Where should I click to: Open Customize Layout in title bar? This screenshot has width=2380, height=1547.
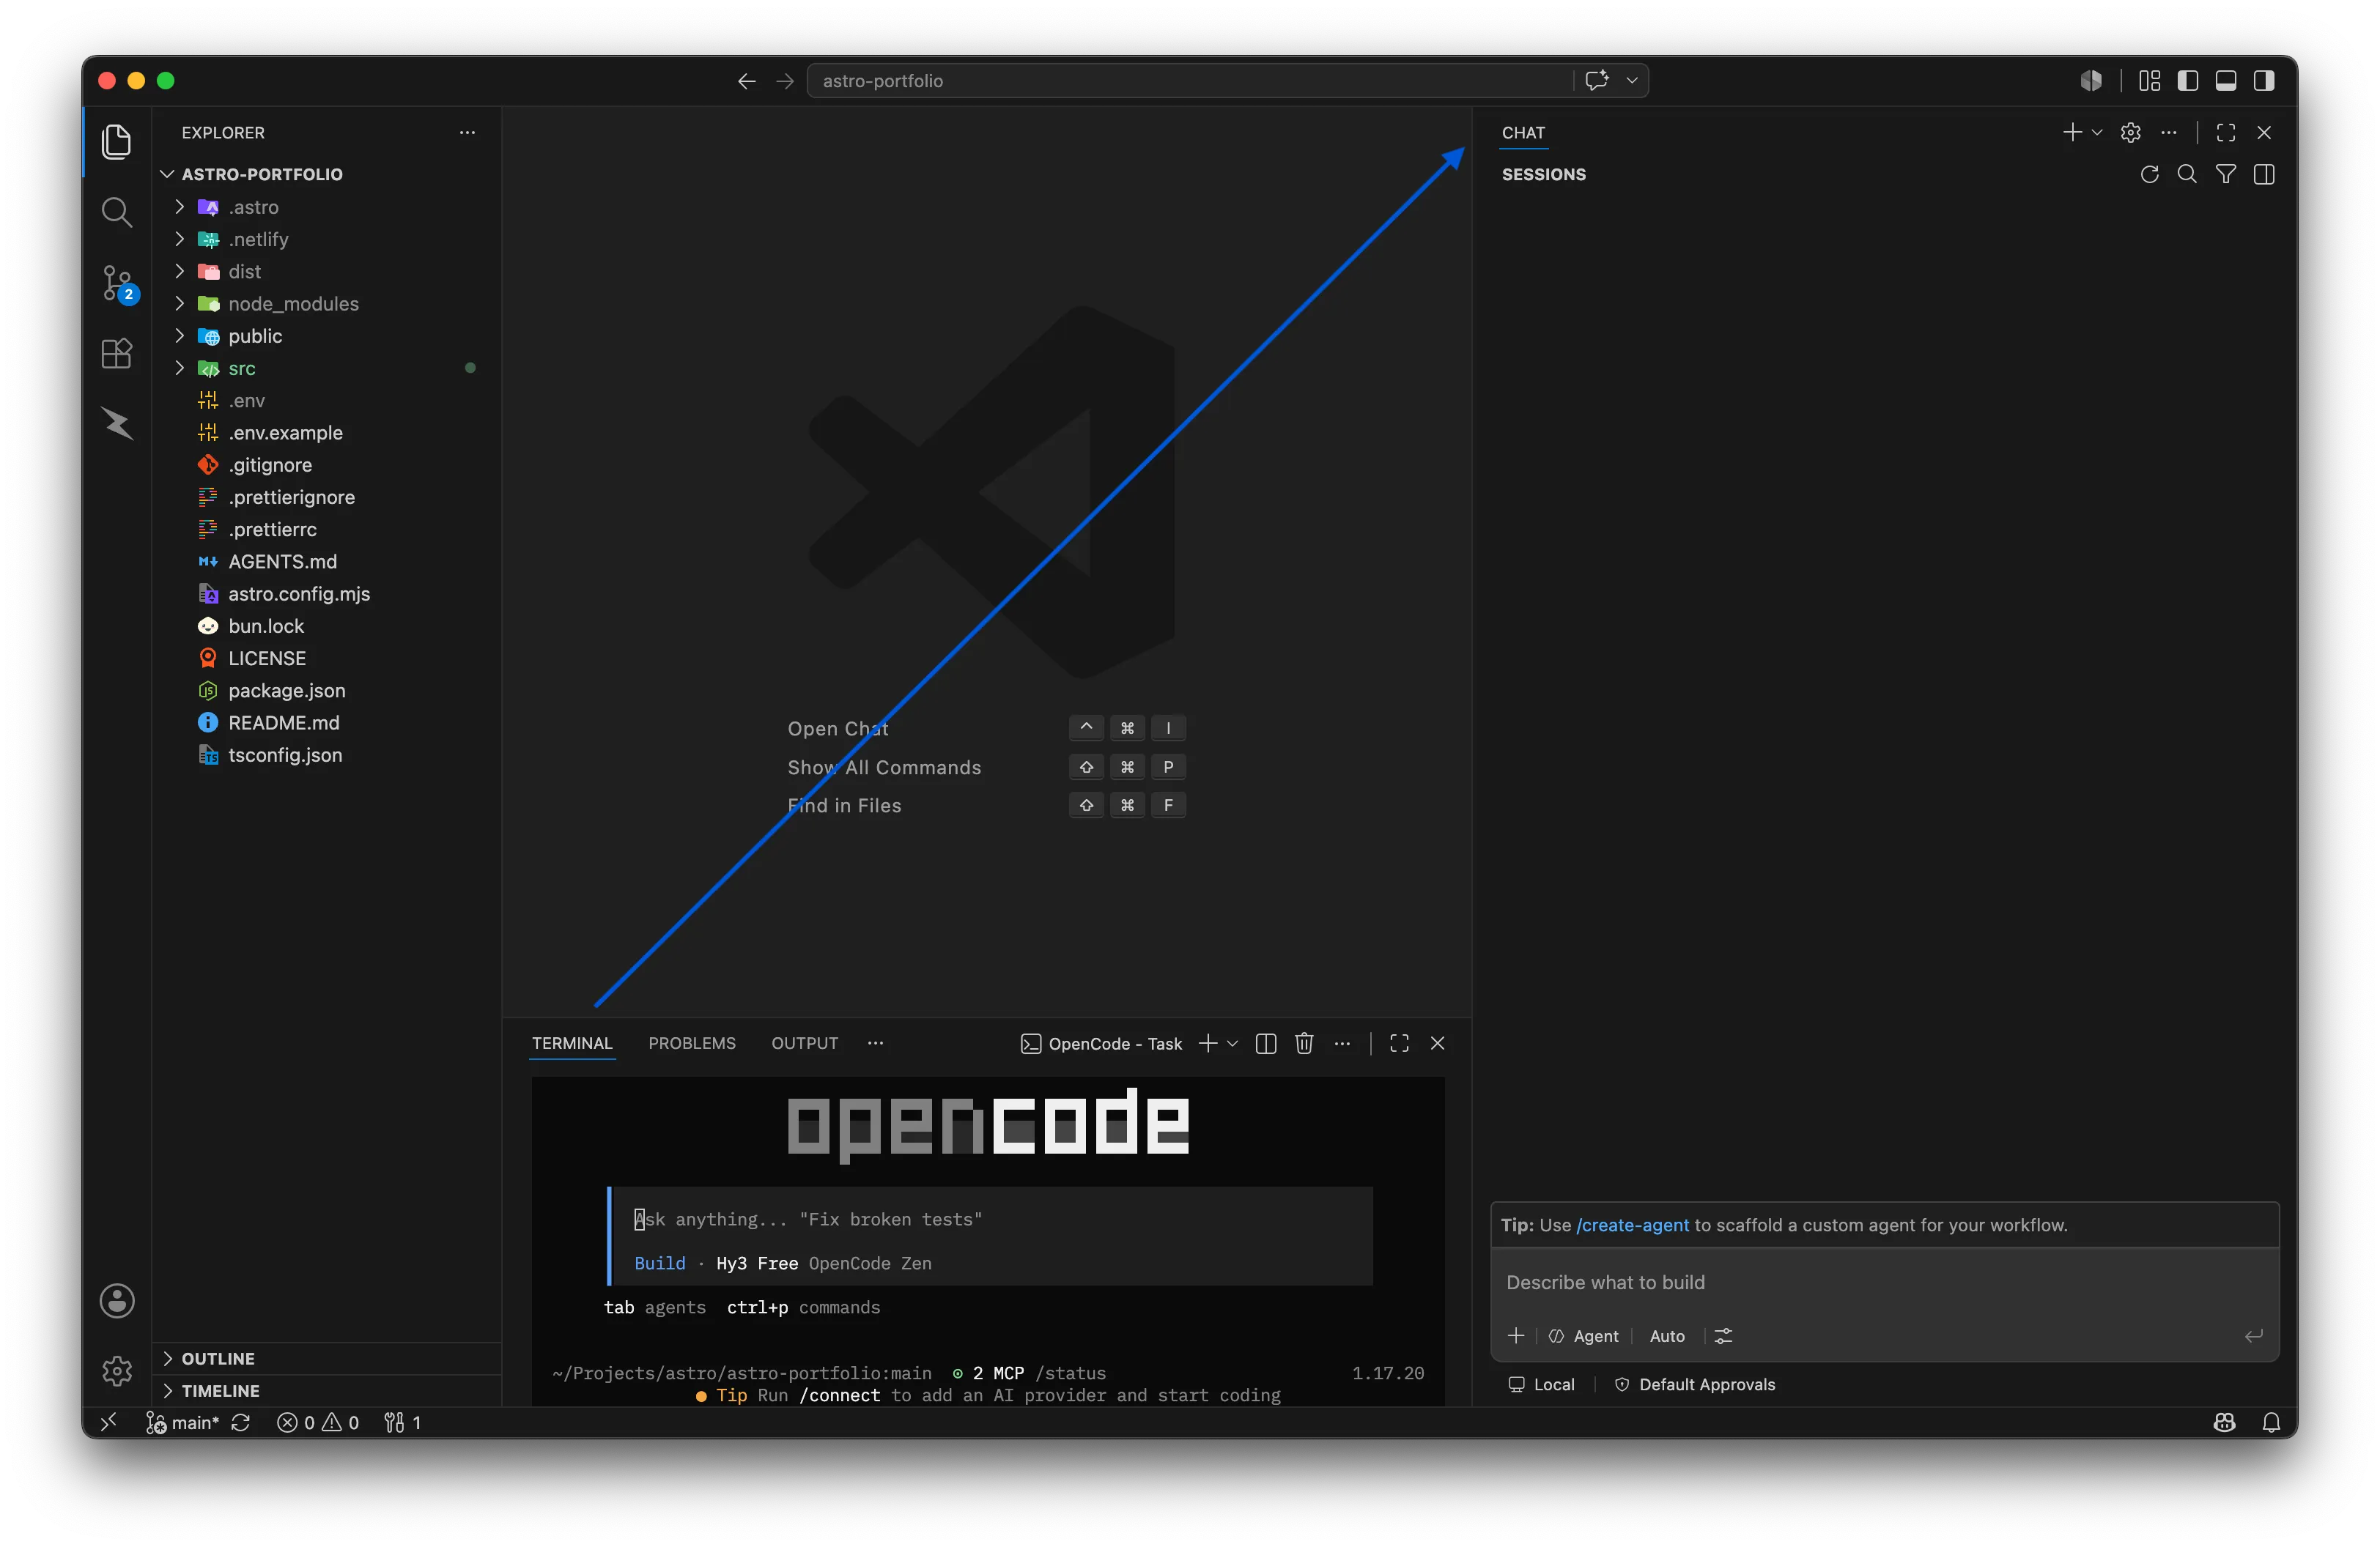tap(2149, 80)
